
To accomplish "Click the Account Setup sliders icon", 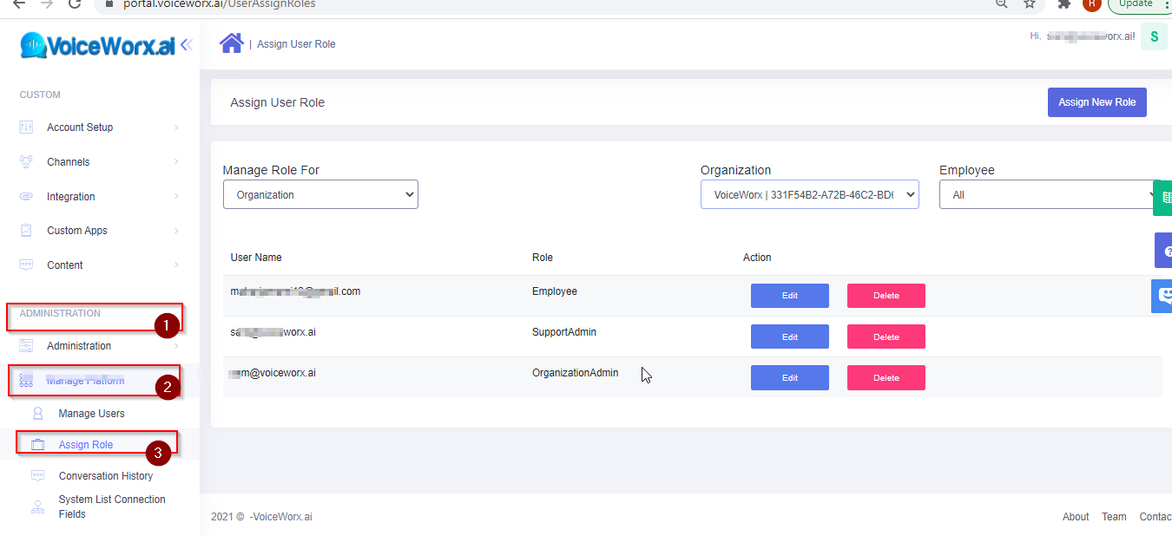I will coord(26,127).
